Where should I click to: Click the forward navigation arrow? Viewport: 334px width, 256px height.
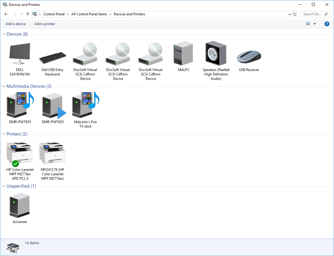(x=14, y=14)
